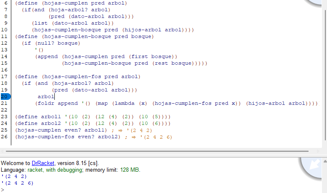The height and width of the screenshot is (193, 327).
Task: Click "lambda" on line 21
Action: tap(125, 103)
